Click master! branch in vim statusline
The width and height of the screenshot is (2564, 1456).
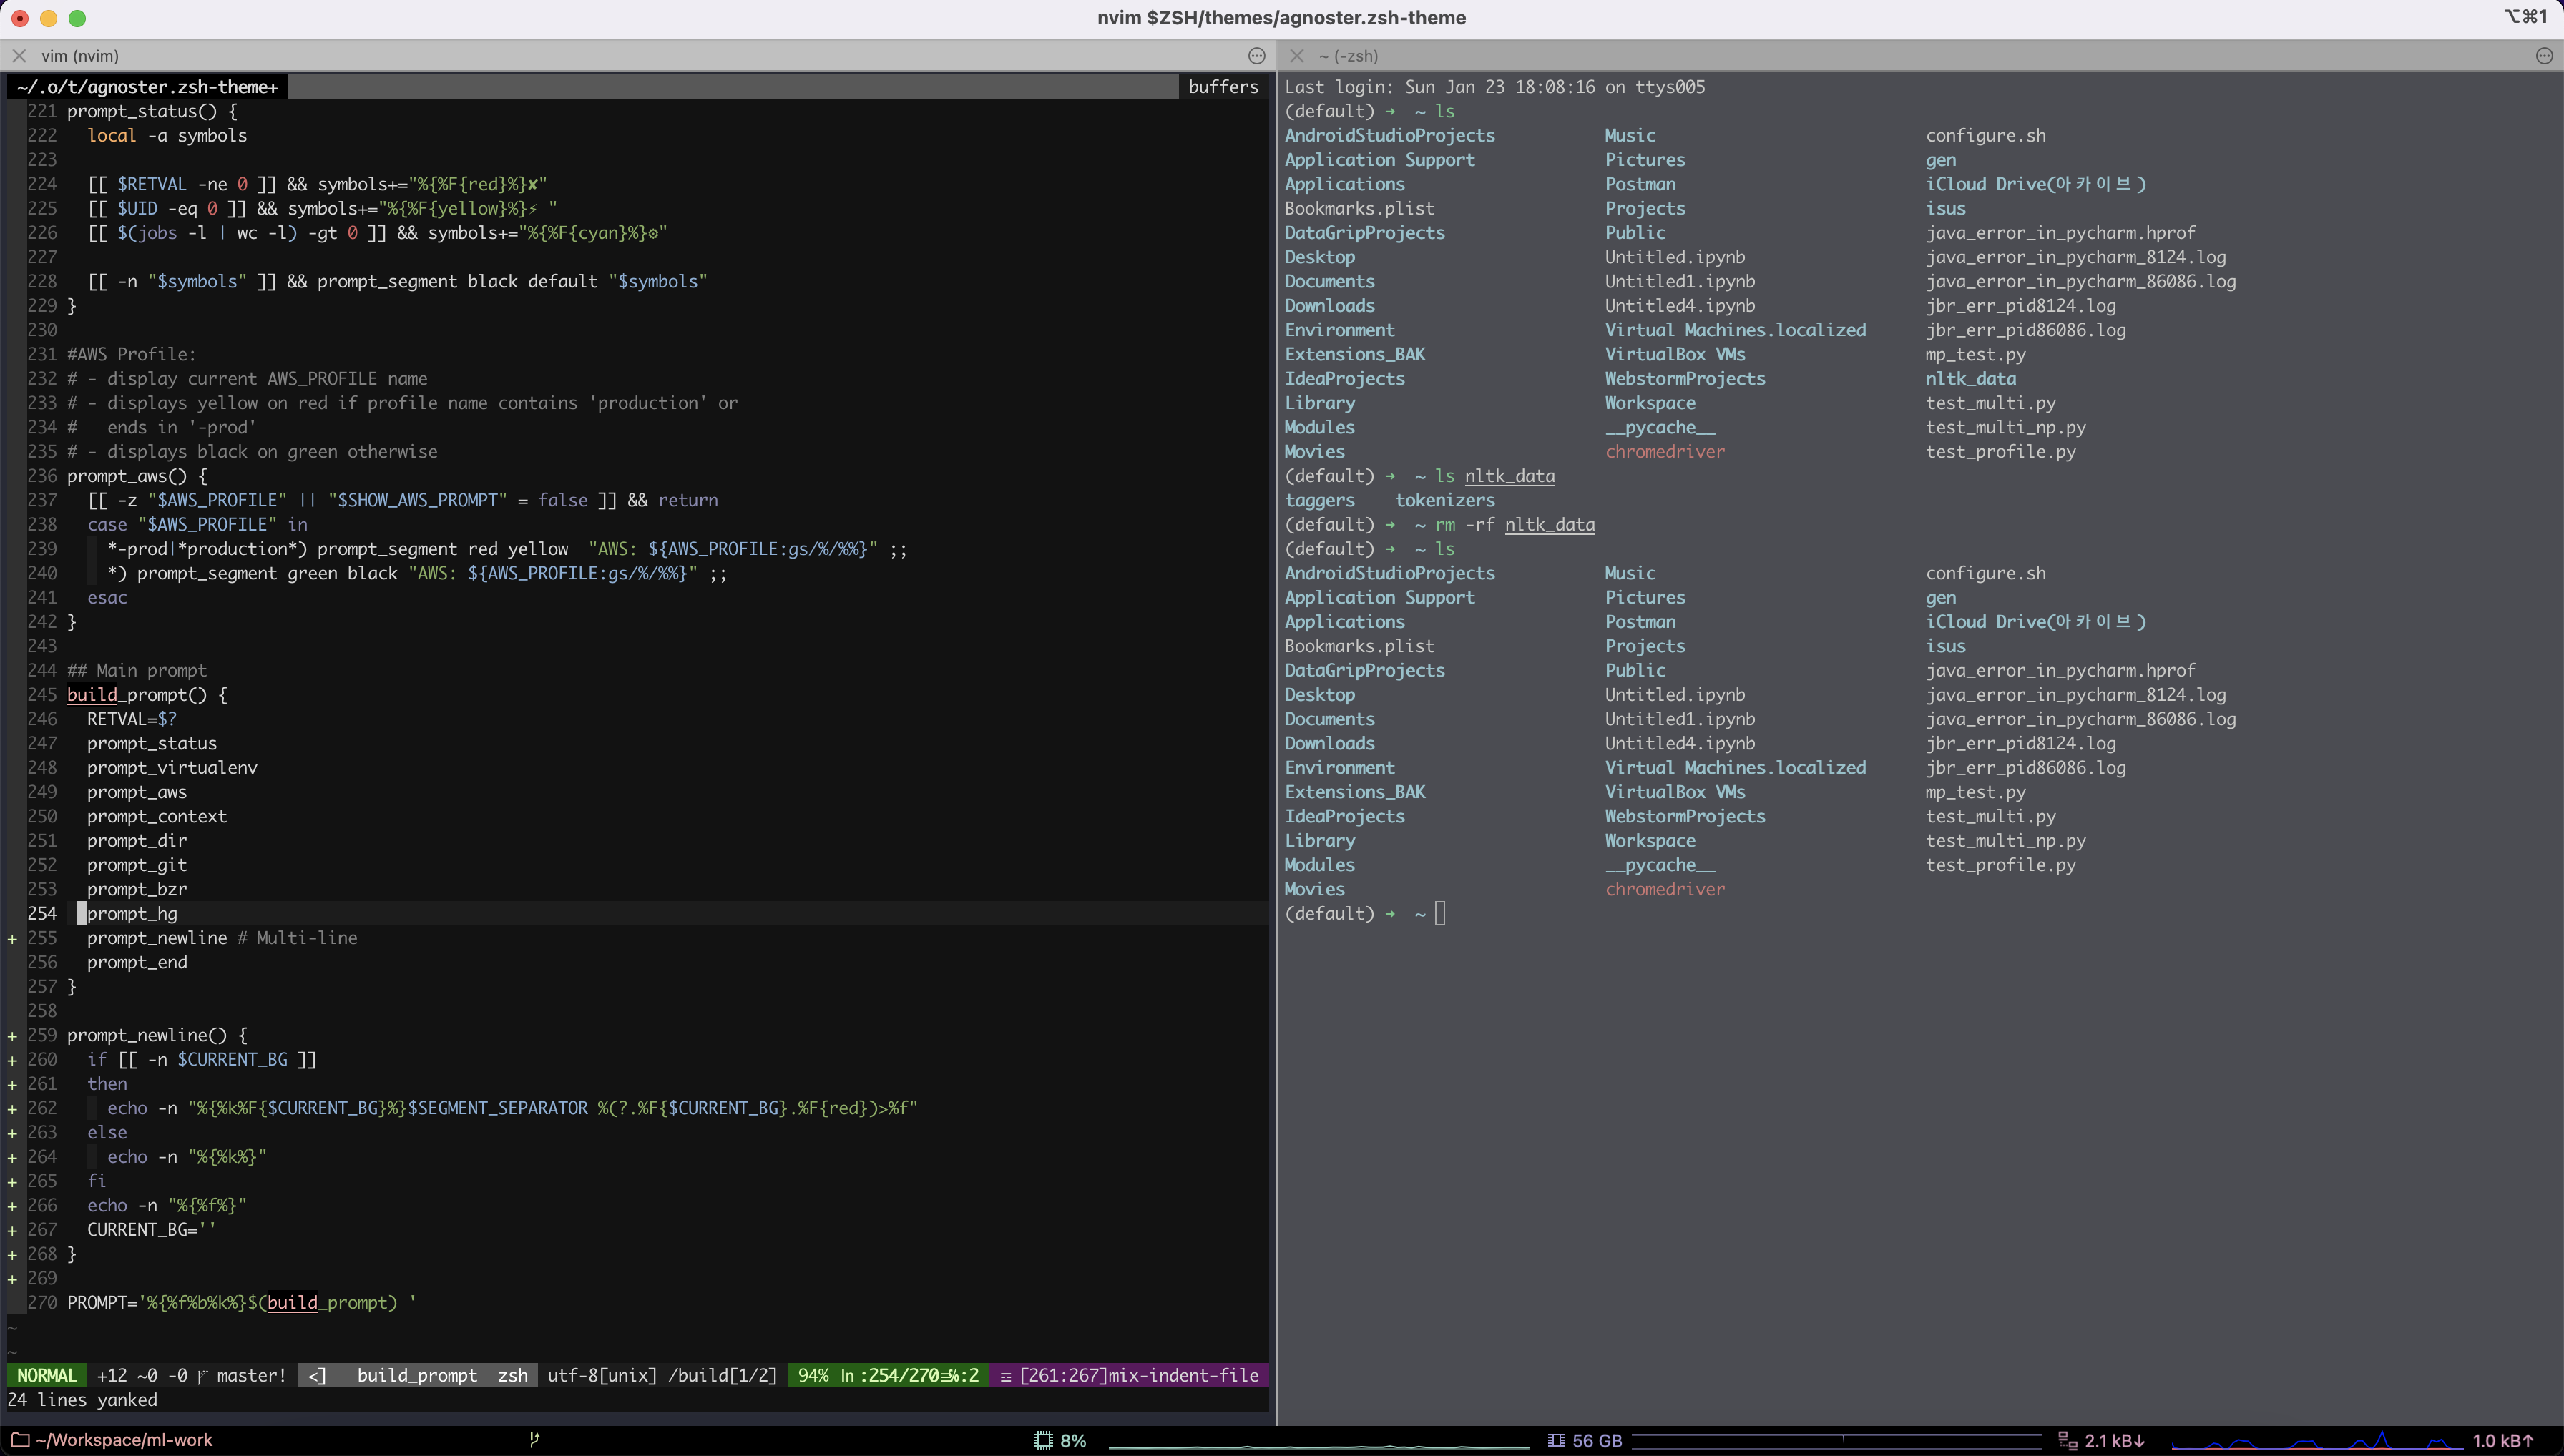point(250,1375)
